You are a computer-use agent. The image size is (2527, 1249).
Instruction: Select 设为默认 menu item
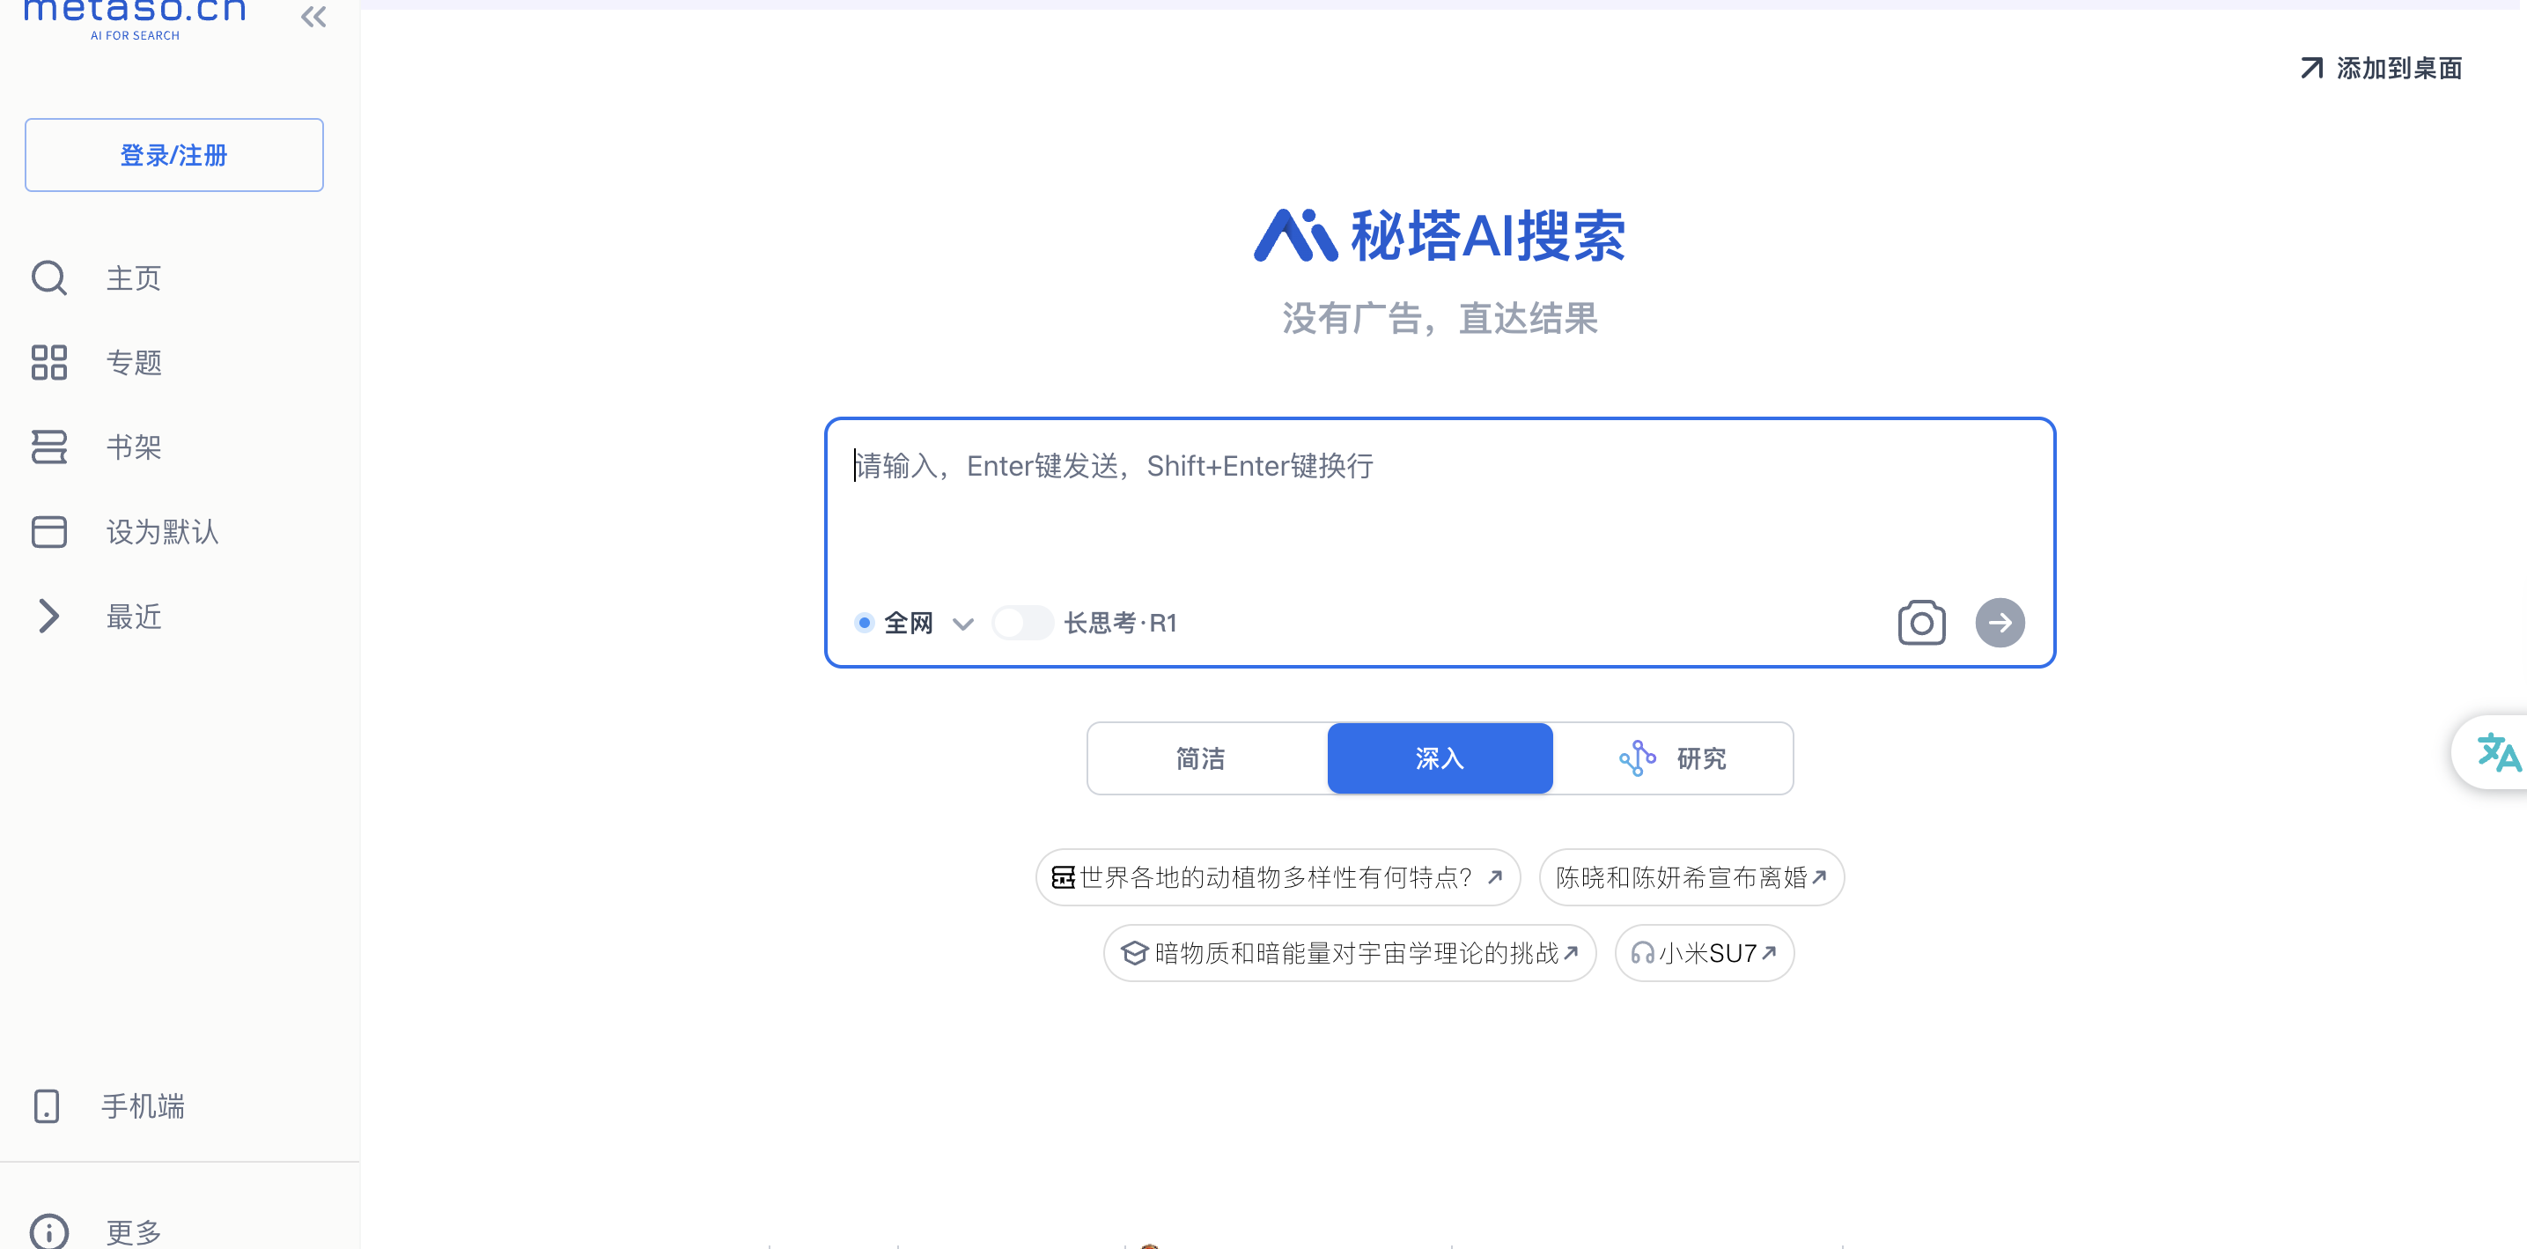(163, 532)
